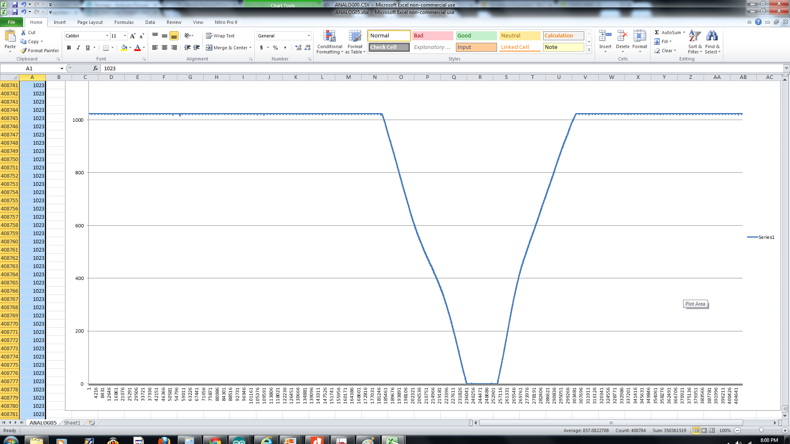Screen dimensions: 790x444
Task: Delete cells icon
Action: [x=623, y=37]
